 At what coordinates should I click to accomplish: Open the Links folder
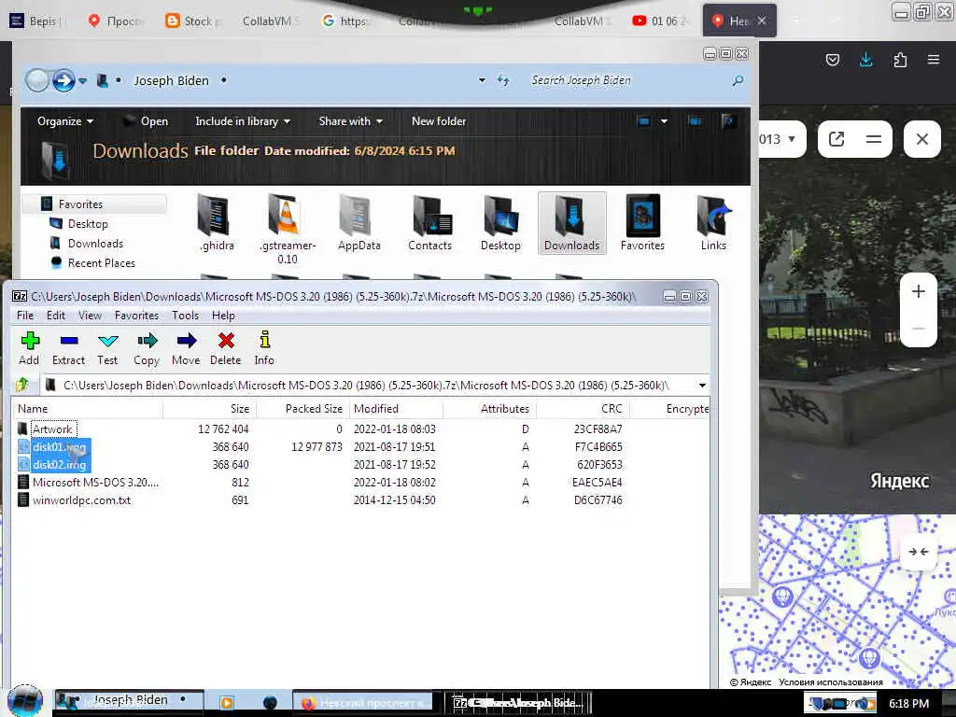[x=713, y=223]
